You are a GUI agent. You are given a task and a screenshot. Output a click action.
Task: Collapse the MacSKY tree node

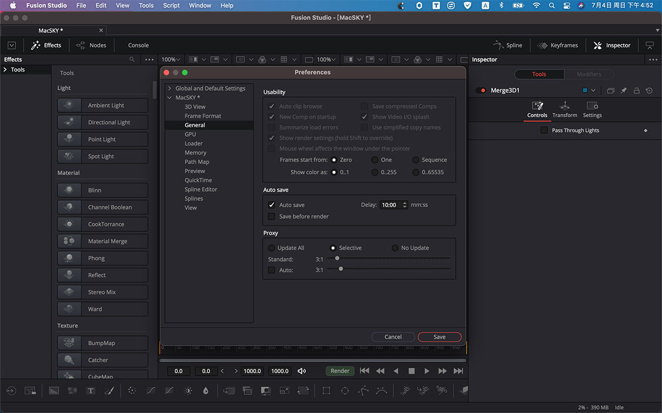[x=169, y=97]
